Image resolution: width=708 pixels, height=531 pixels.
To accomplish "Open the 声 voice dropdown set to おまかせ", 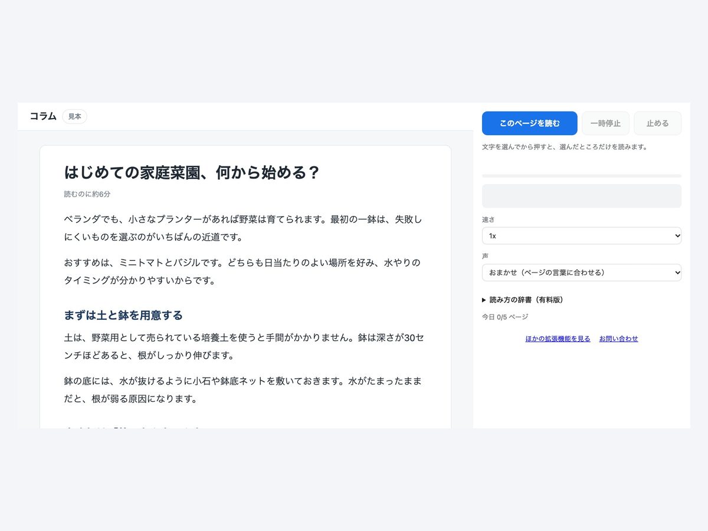I will point(581,273).
